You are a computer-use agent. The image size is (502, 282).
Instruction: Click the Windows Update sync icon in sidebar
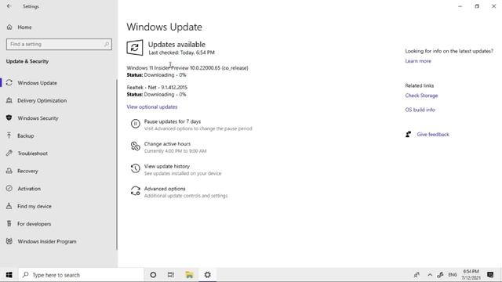9,83
